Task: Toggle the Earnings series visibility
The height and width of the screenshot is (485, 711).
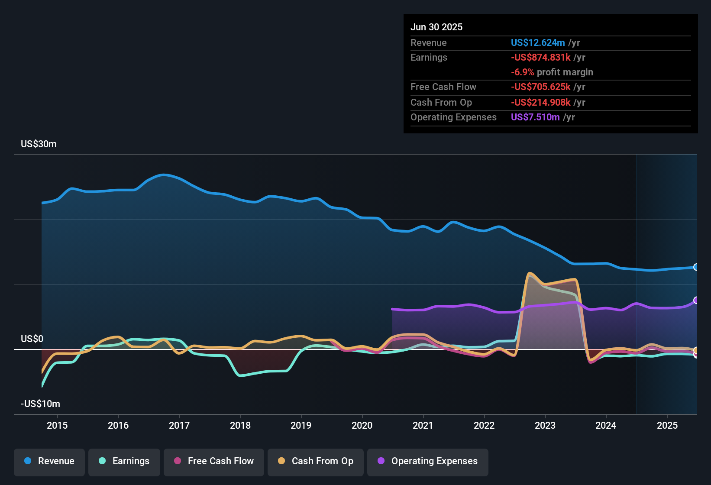Action: pyautogui.click(x=124, y=462)
